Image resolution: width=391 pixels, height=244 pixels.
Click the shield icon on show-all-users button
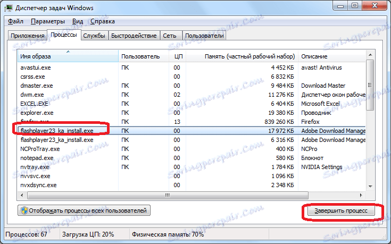[x=24, y=211]
